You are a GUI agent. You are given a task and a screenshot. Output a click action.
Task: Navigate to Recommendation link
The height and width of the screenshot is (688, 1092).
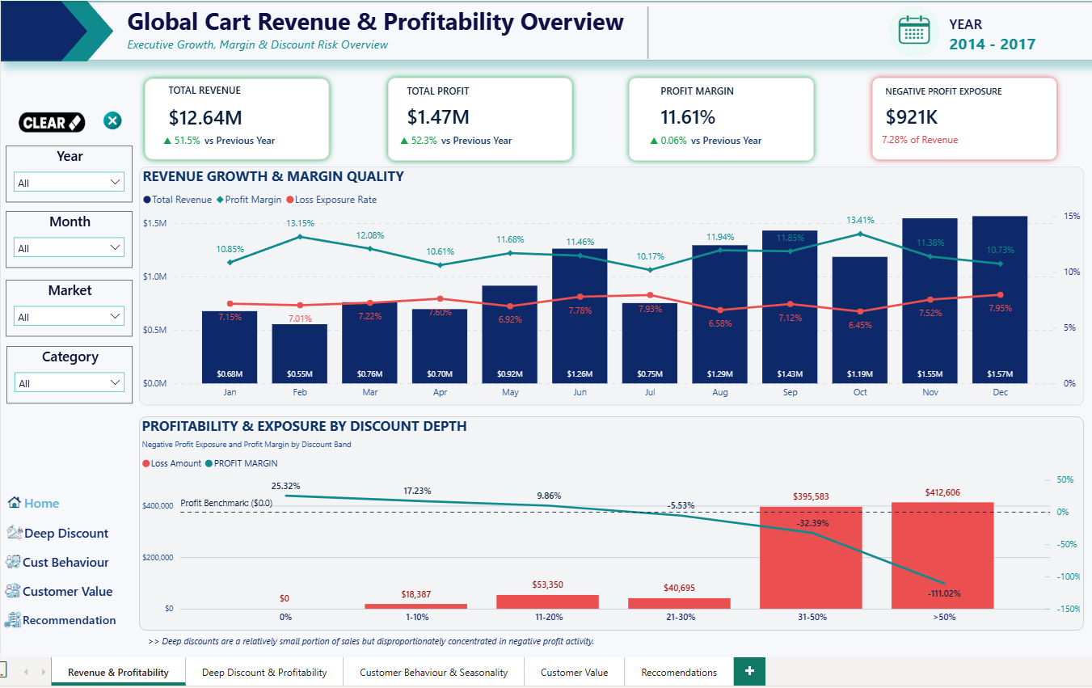coord(69,620)
